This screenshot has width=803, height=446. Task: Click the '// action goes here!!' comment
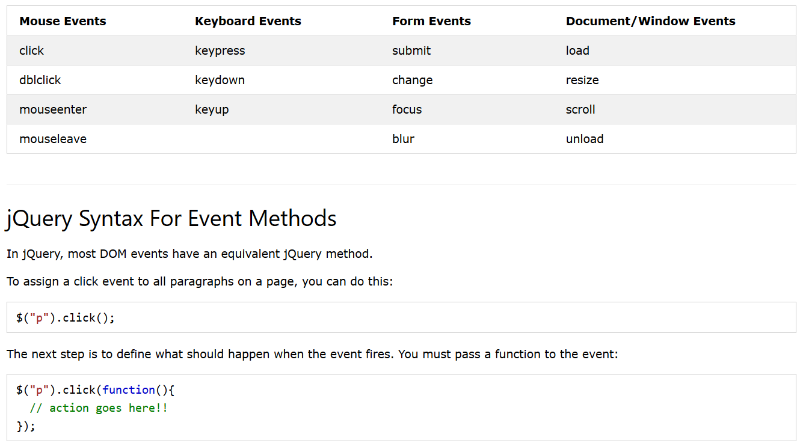[99, 408]
